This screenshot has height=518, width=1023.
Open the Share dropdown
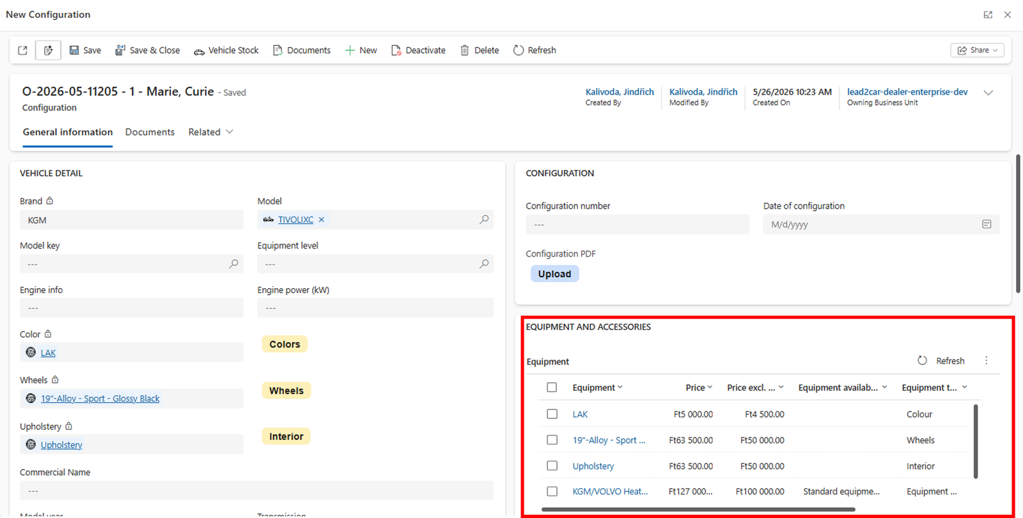[978, 50]
